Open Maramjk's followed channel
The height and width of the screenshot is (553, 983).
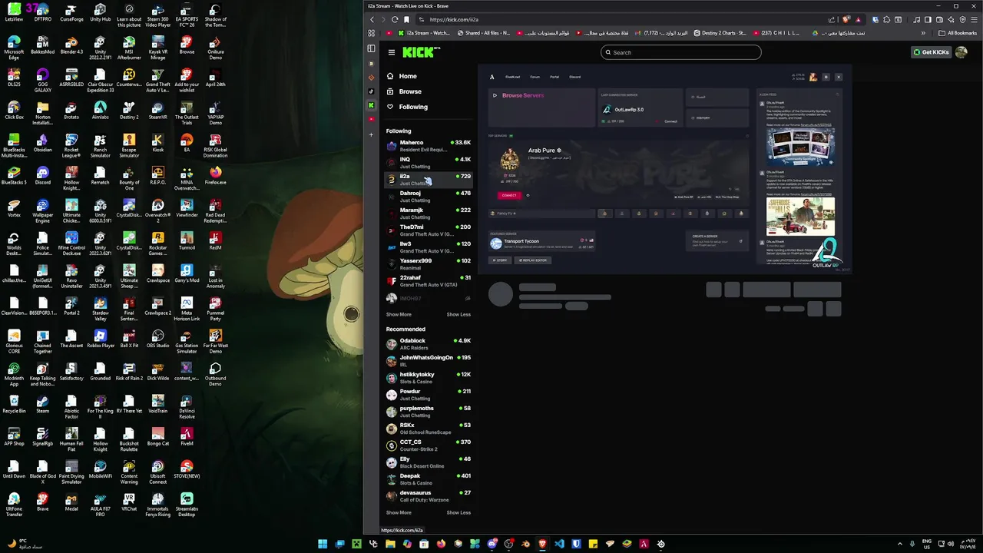point(429,214)
